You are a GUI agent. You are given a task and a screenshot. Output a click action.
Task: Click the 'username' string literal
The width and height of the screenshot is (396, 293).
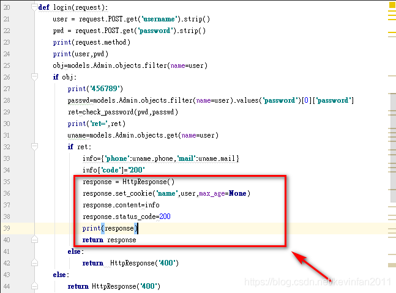(x=159, y=19)
